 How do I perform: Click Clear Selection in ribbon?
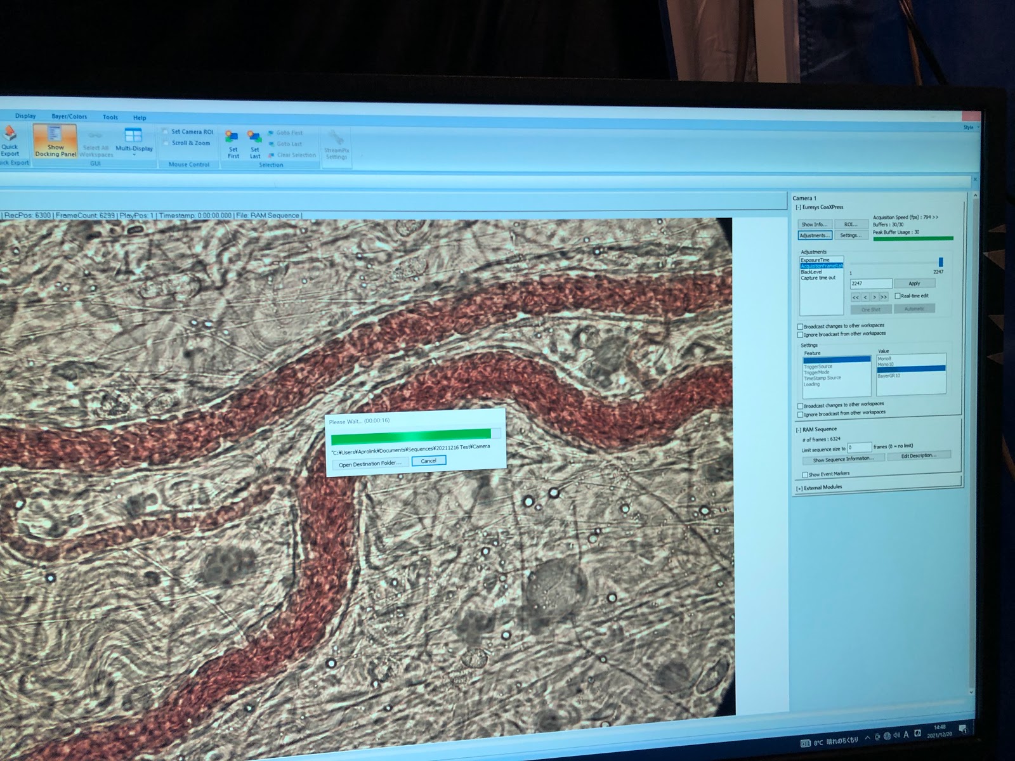tap(292, 155)
